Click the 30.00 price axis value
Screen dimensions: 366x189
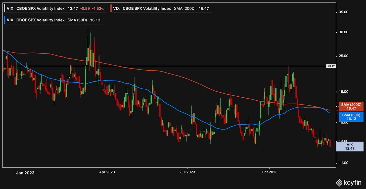[344, 32]
